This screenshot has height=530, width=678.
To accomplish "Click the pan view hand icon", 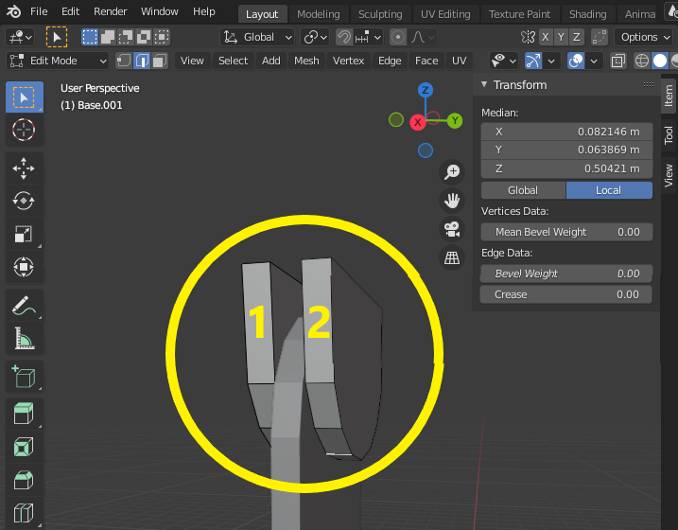I will click(x=452, y=201).
